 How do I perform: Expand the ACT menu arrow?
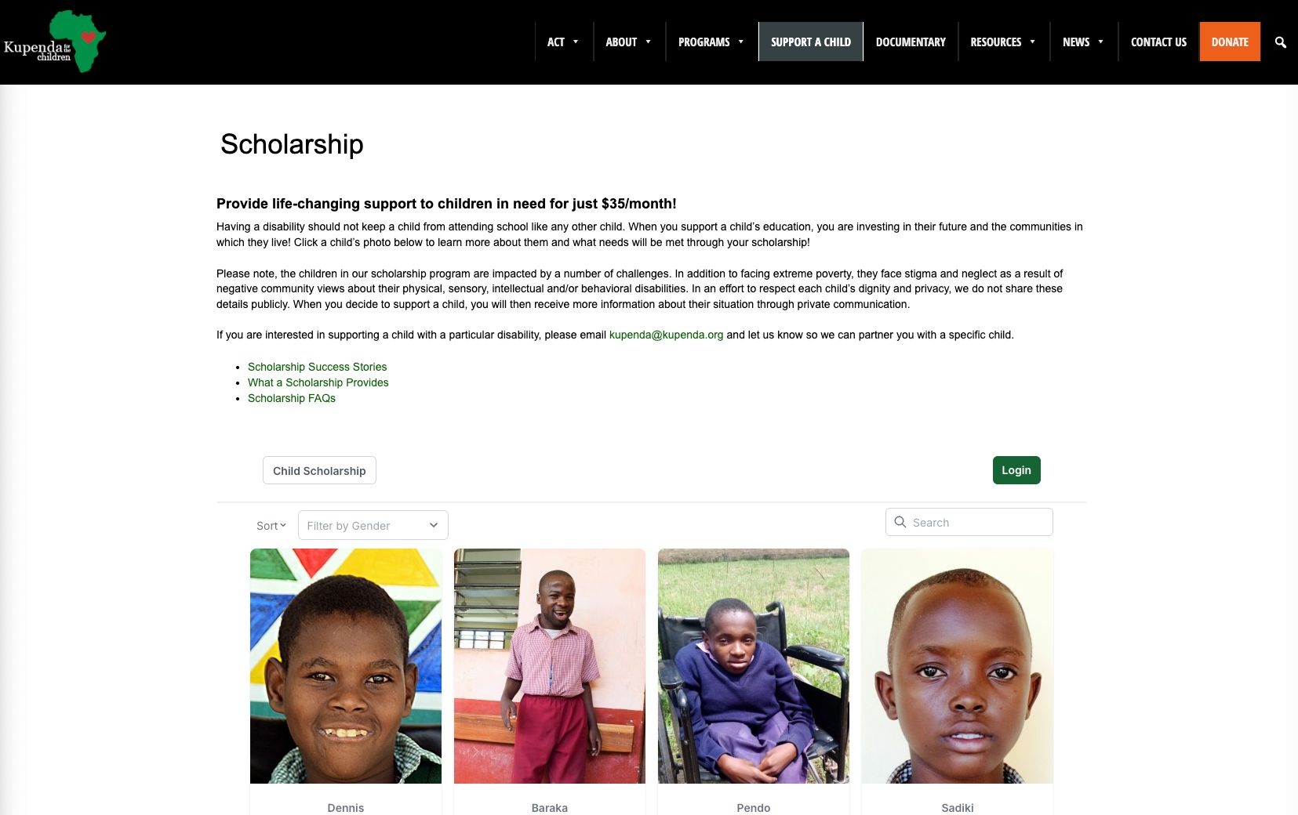[x=576, y=42]
